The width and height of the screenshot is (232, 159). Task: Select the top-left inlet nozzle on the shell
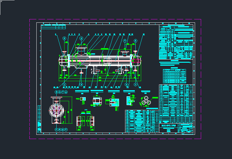pos(81,49)
